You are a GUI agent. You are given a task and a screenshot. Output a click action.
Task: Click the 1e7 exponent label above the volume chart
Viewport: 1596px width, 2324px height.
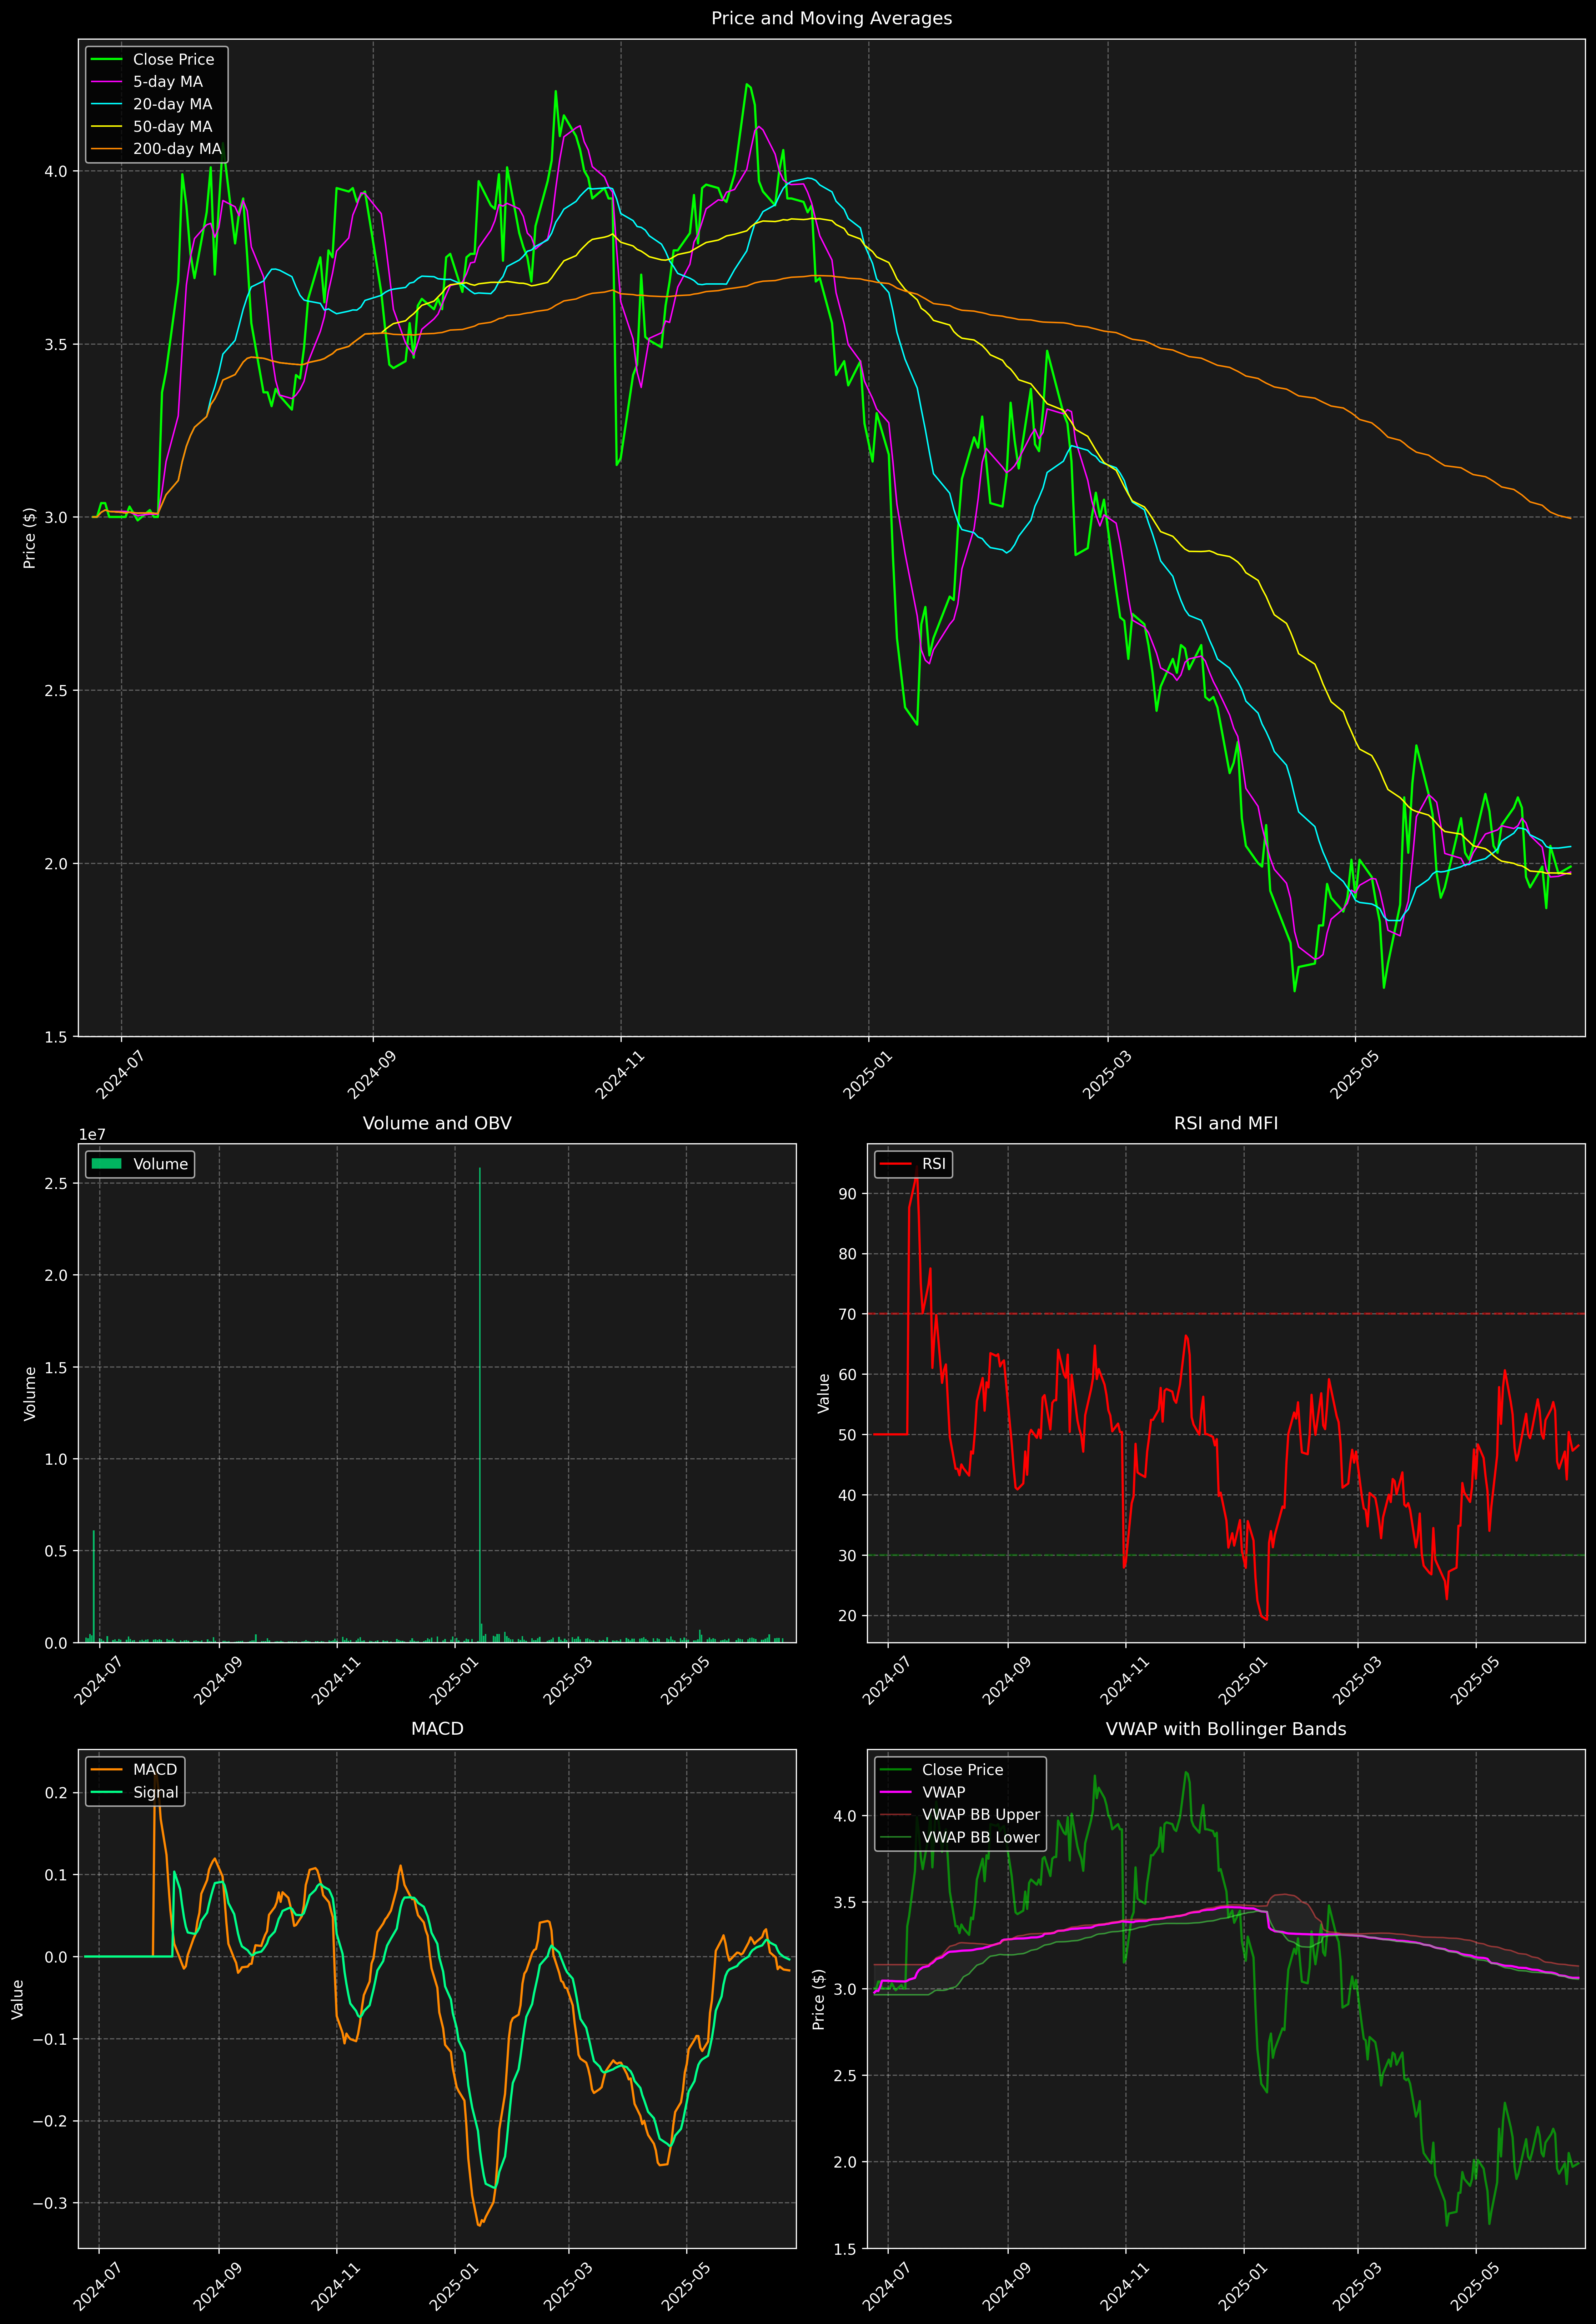click(x=92, y=1135)
